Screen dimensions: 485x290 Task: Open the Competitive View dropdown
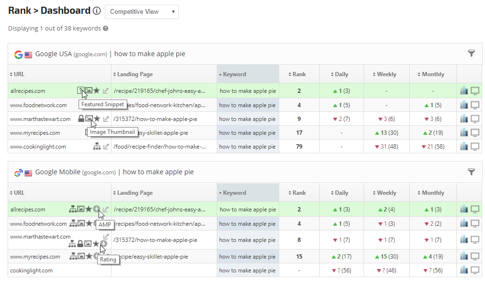[x=141, y=11]
